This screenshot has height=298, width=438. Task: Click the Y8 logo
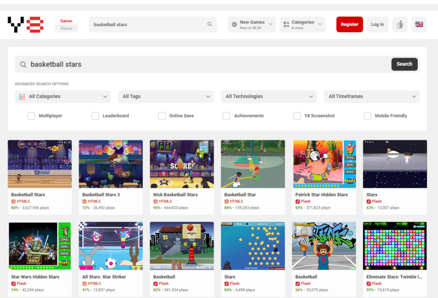click(25, 25)
